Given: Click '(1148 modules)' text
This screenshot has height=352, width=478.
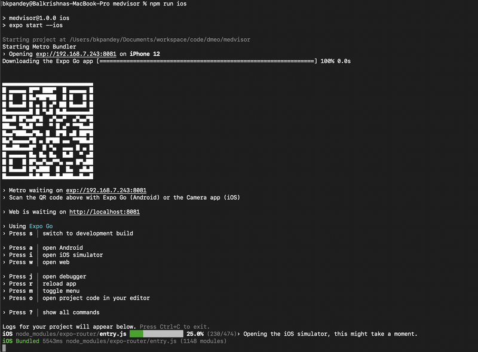Looking at the screenshot, I should 203,341.
